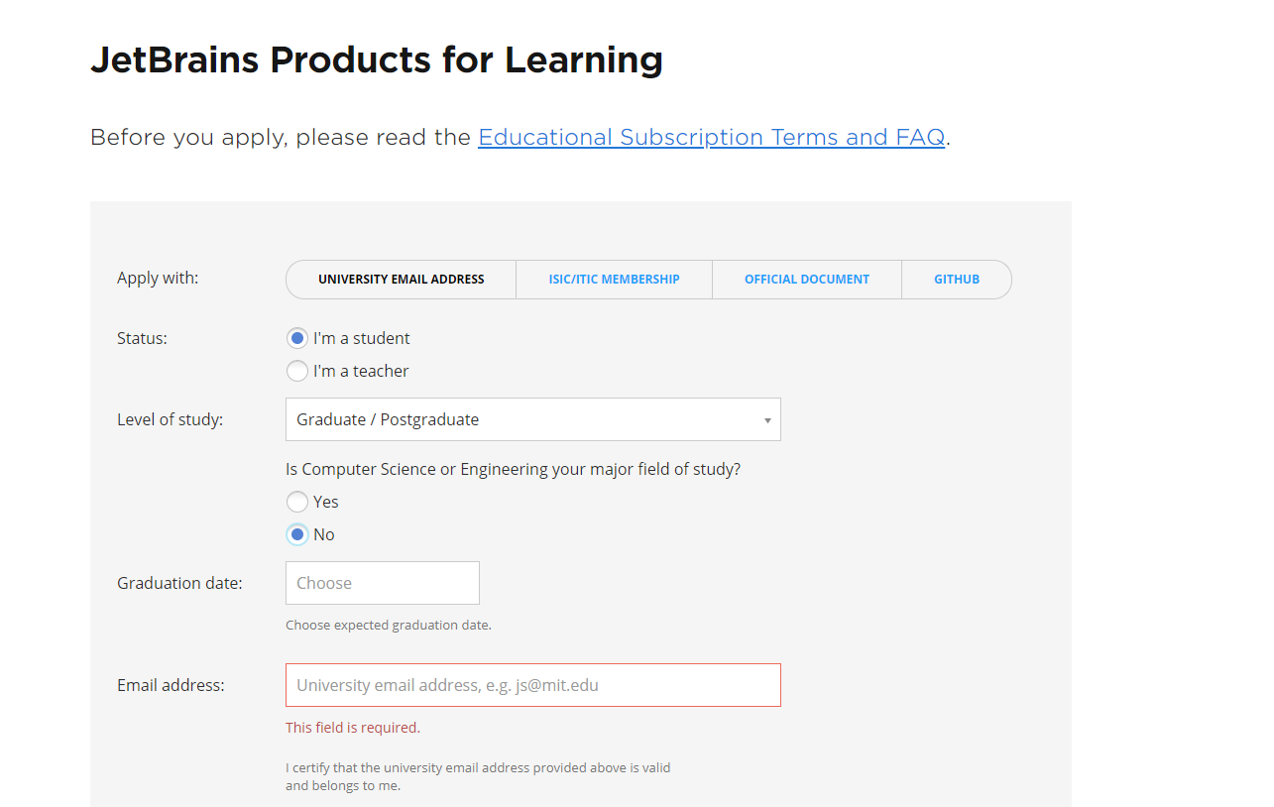Open Educational Subscription Terms and FAQ link
The width and height of the screenshot is (1274, 807).
(x=711, y=137)
